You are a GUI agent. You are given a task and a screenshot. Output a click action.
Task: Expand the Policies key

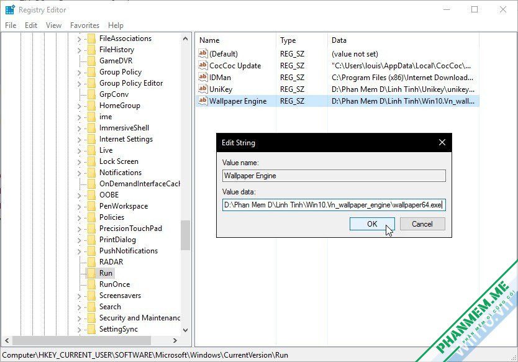(x=79, y=218)
